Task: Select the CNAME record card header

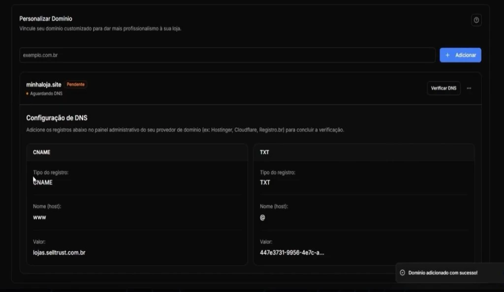Action: [41, 152]
